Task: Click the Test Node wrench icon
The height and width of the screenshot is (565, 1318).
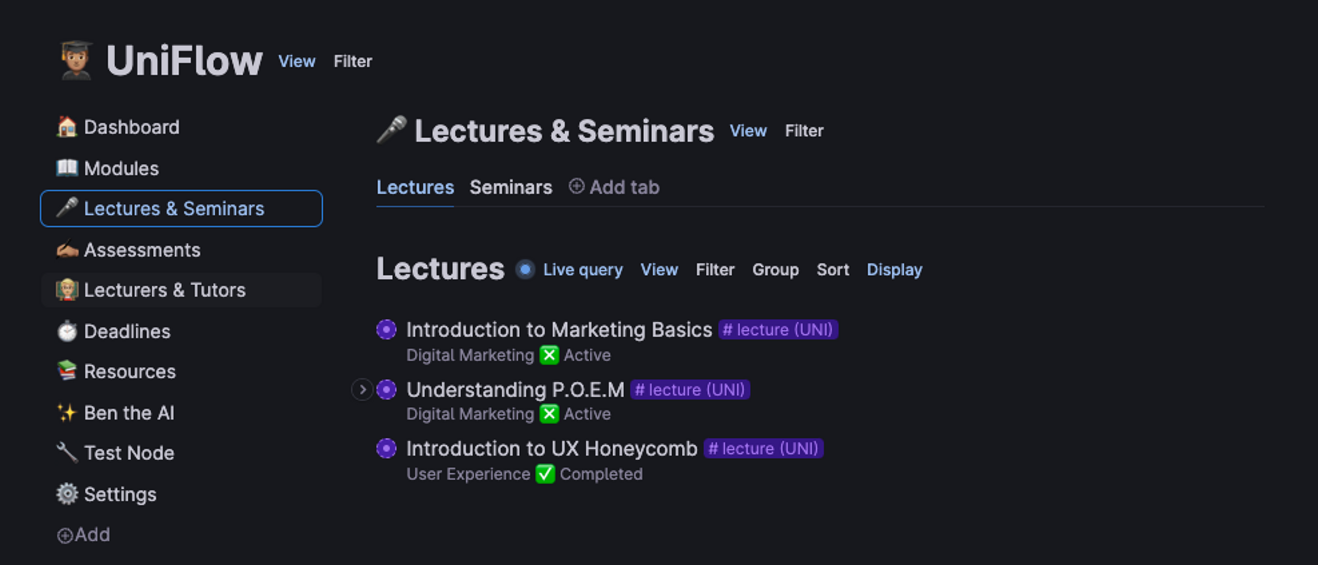Action: click(x=67, y=452)
